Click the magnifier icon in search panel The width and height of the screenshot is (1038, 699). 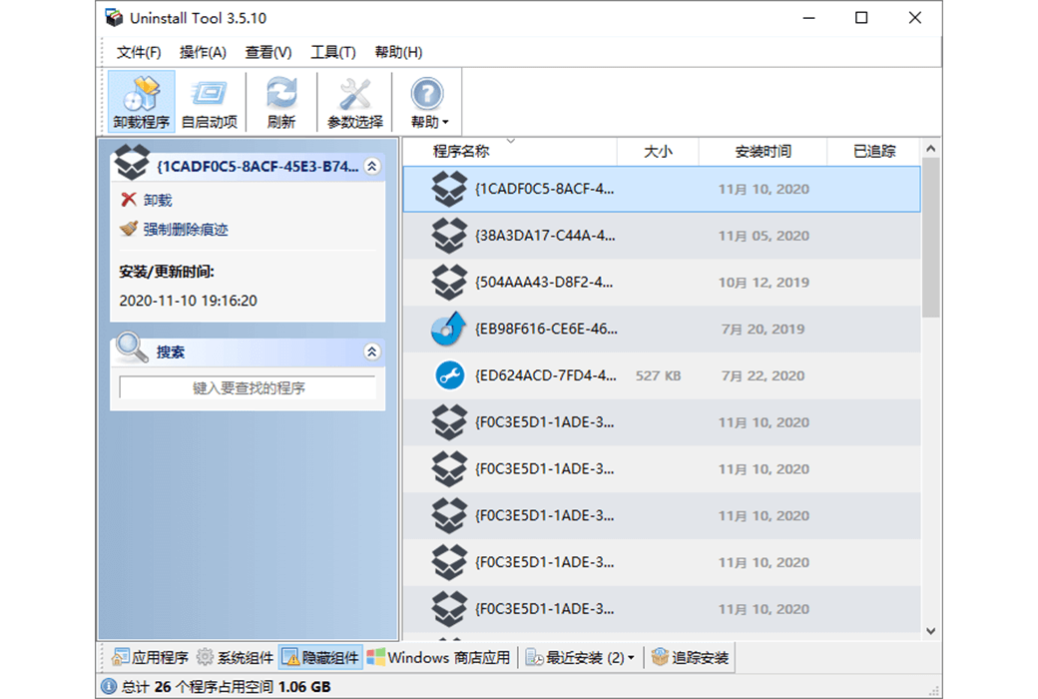tap(131, 348)
